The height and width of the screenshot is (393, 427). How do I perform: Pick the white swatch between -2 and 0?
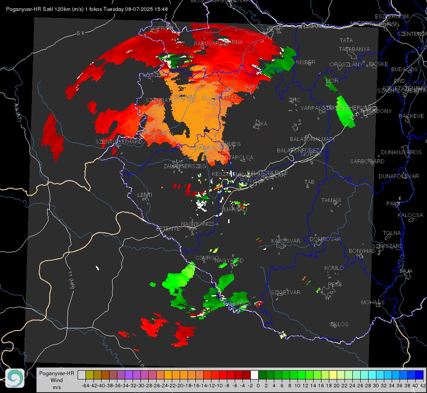pyautogui.click(x=254, y=375)
